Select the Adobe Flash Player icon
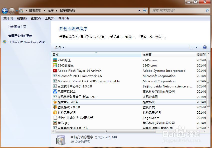The width and height of the screenshot is (212, 148). (55, 71)
